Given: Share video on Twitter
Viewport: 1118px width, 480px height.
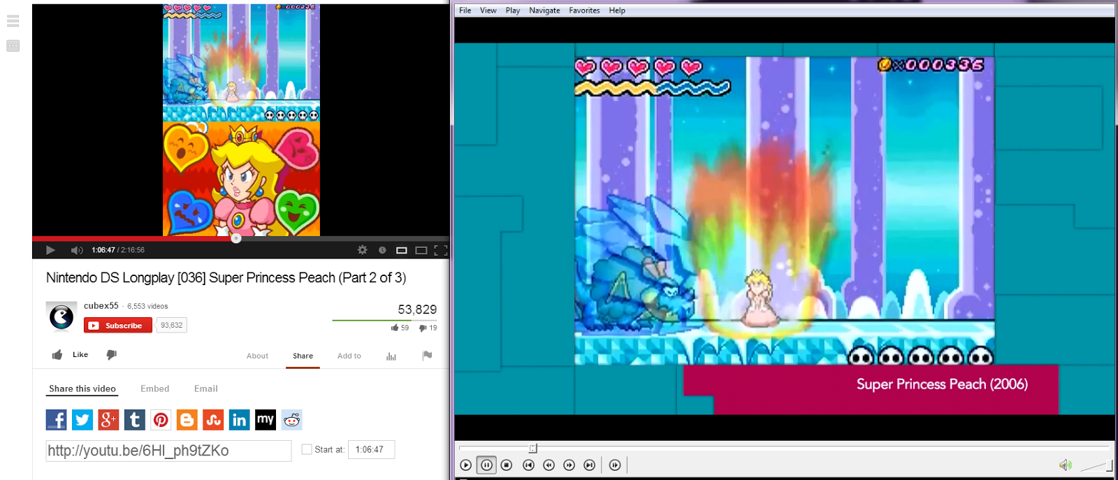Looking at the screenshot, I should 82,420.
